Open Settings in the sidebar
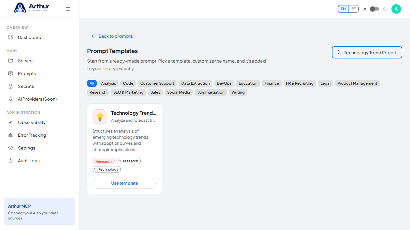The image size is (410, 230). coord(39,148)
